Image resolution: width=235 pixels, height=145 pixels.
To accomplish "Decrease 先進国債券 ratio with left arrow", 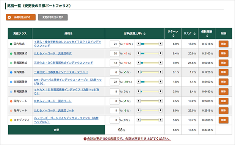I will (139, 81).
